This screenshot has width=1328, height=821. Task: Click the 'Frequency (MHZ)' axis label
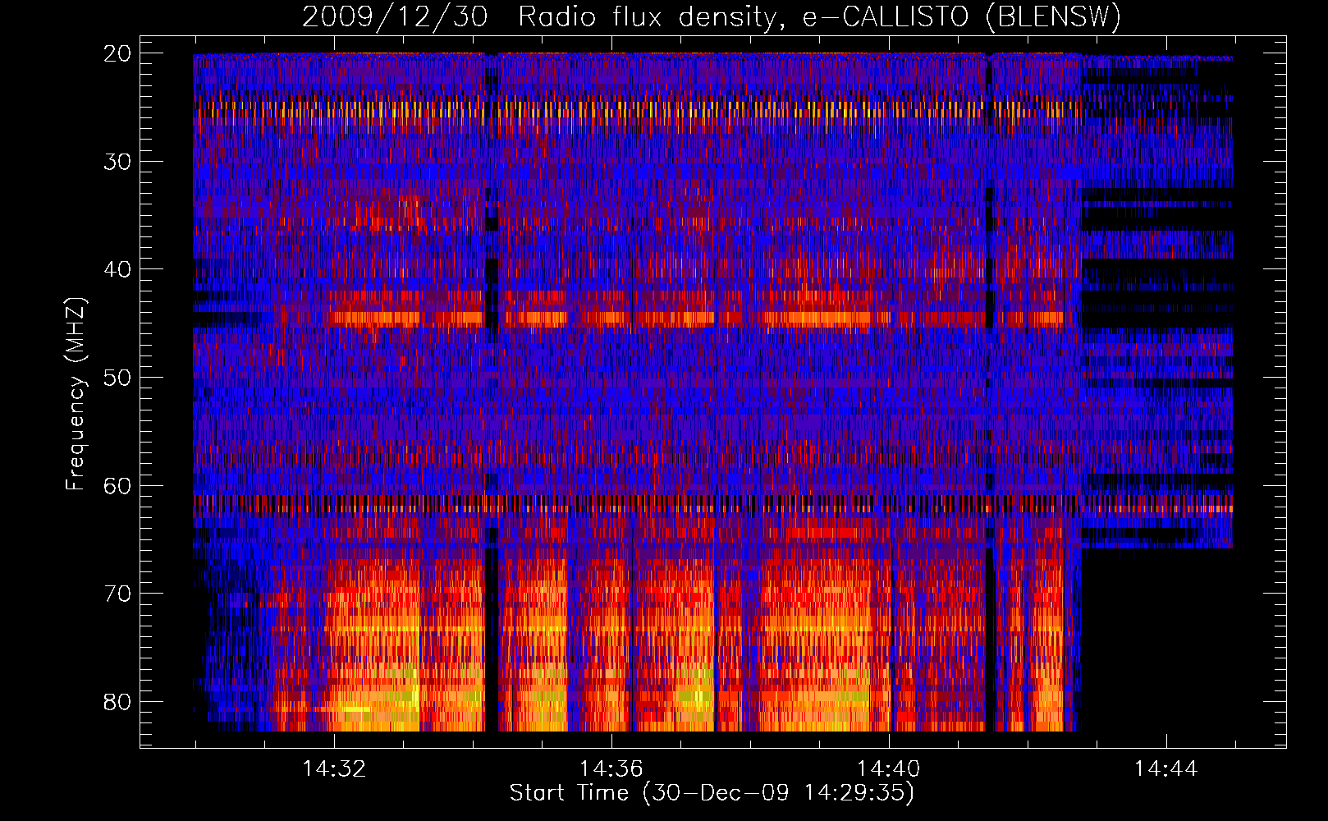(x=76, y=393)
